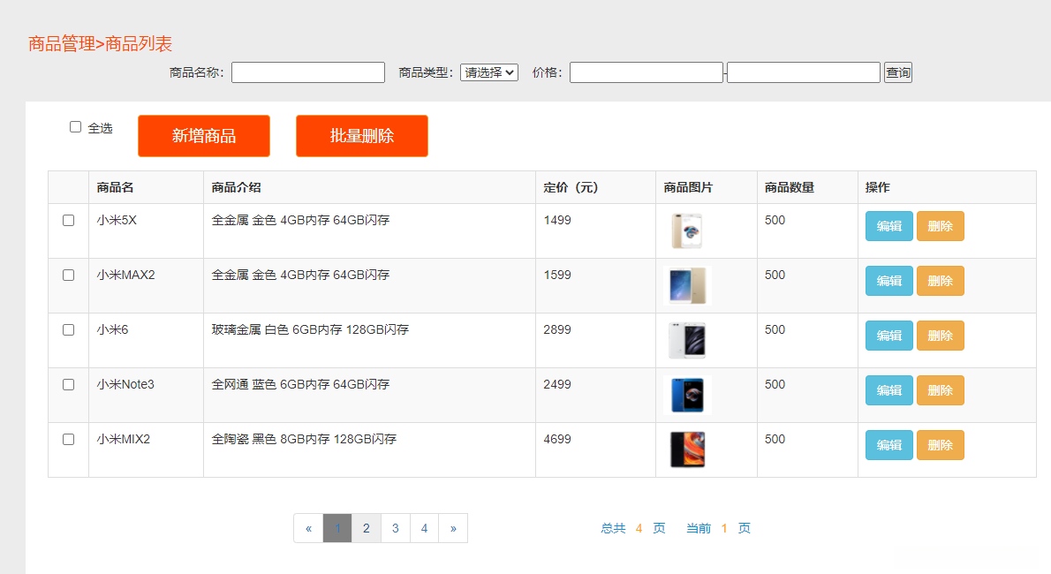This screenshot has width=1051, height=574.
Task: Click the price cell 1599
Action: [557, 275]
